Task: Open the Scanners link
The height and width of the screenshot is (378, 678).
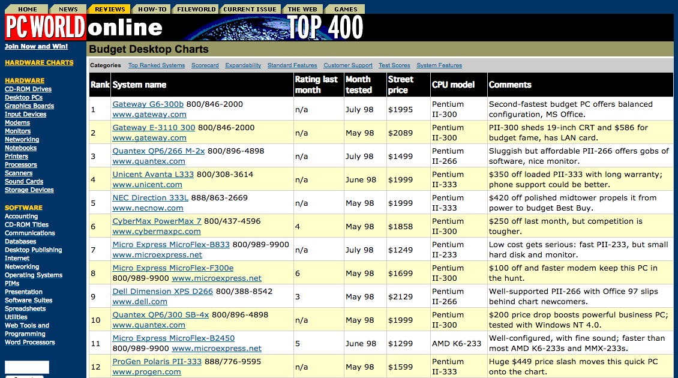Action: (19, 173)
